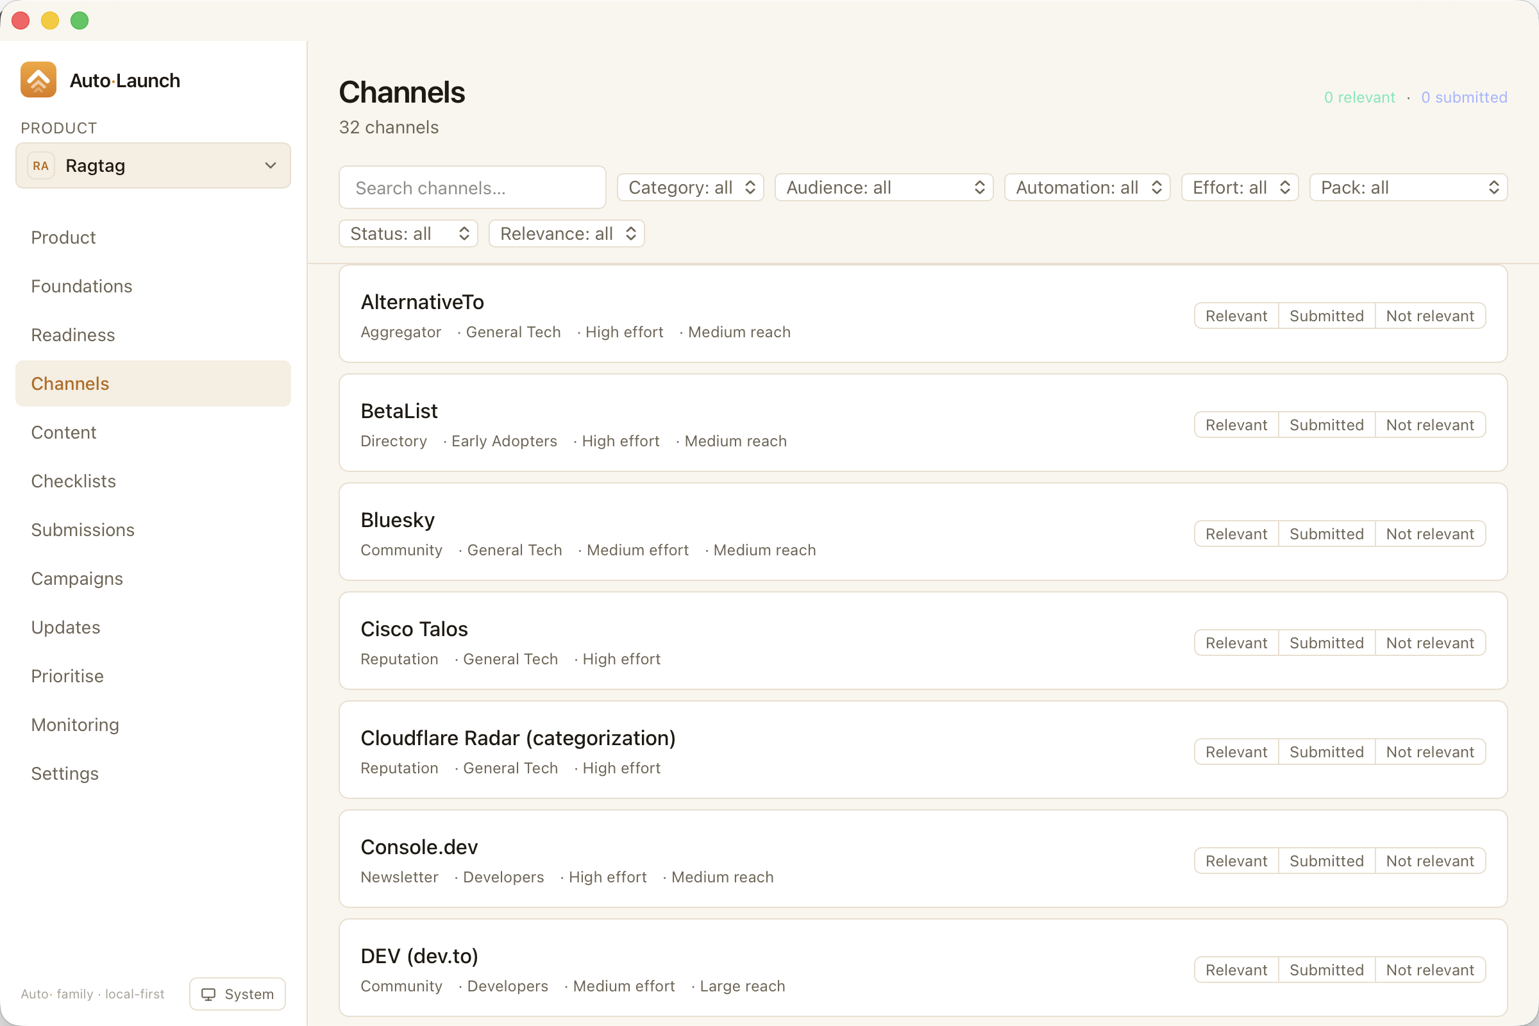Mark Cisco Talos as Not relevant
Image resolution: width=1539 pixels, height=1026 pixels.
[x=1431, y=643]
